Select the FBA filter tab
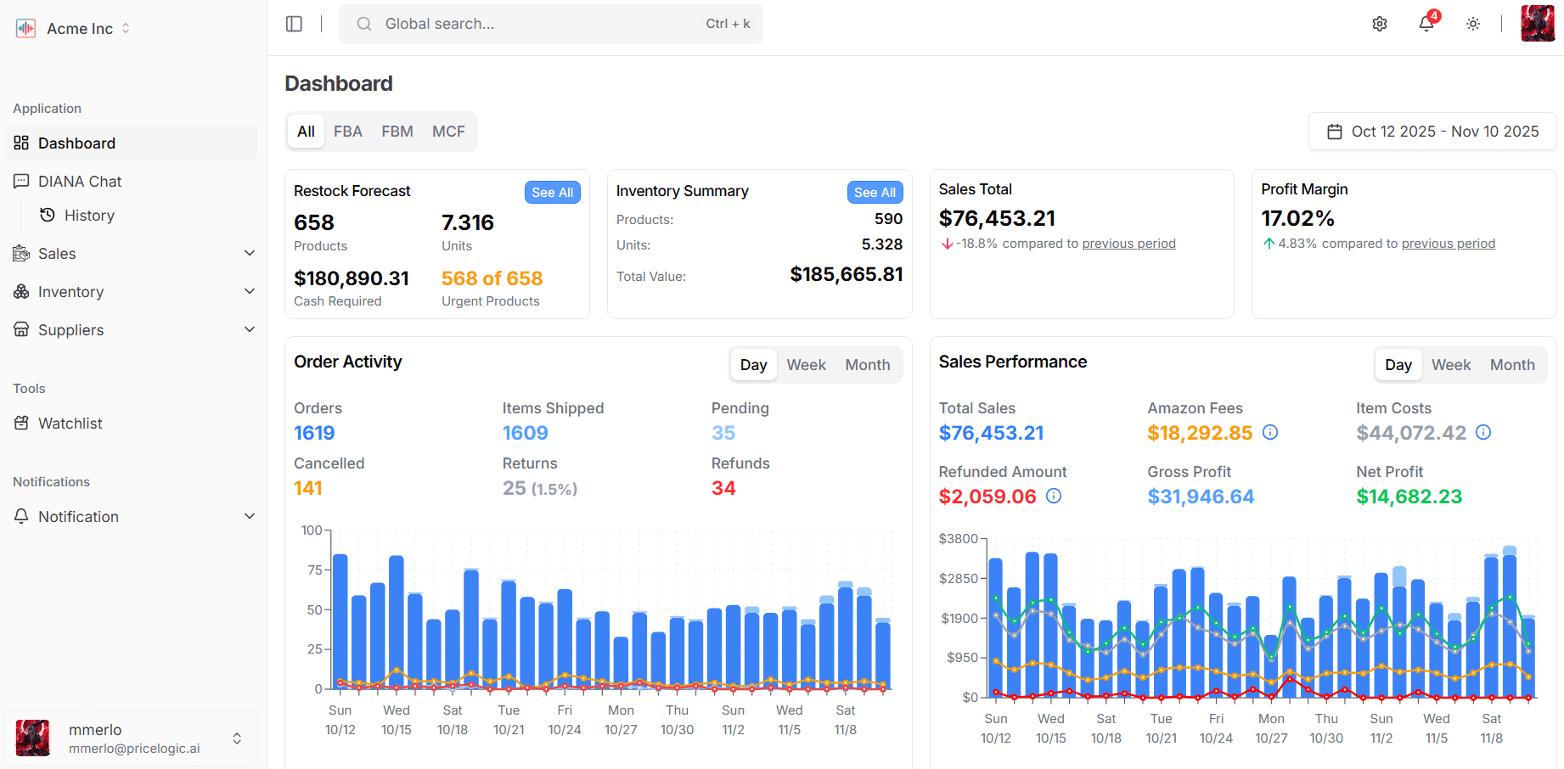 347,132
